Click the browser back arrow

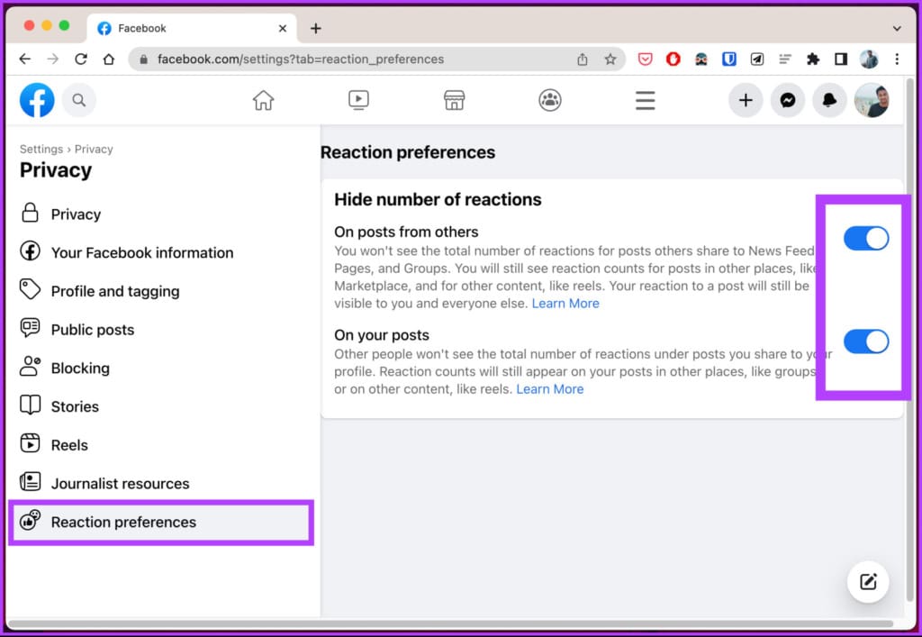pos(24,59)
